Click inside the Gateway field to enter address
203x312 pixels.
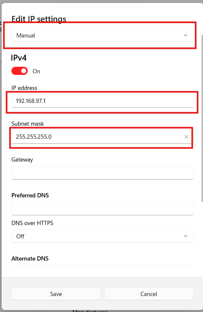pyautogui.click(x=103, y=173)
